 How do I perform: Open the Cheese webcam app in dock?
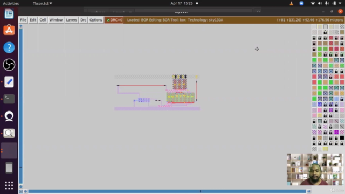(9, 116)
